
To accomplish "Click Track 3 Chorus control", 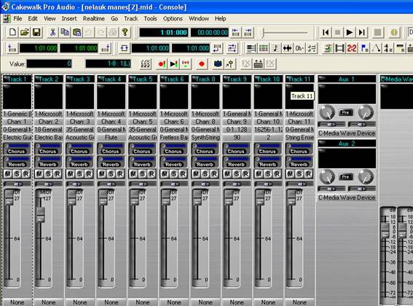I will click(x=80, y=149).
